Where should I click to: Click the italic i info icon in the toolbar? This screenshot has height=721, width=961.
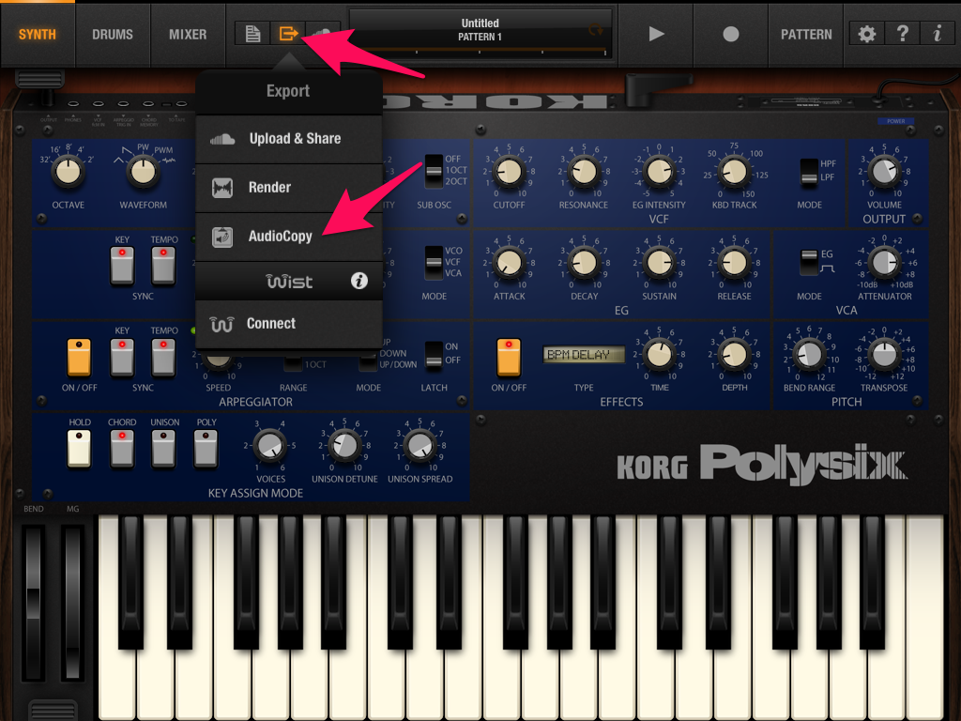tap(938, 34)
